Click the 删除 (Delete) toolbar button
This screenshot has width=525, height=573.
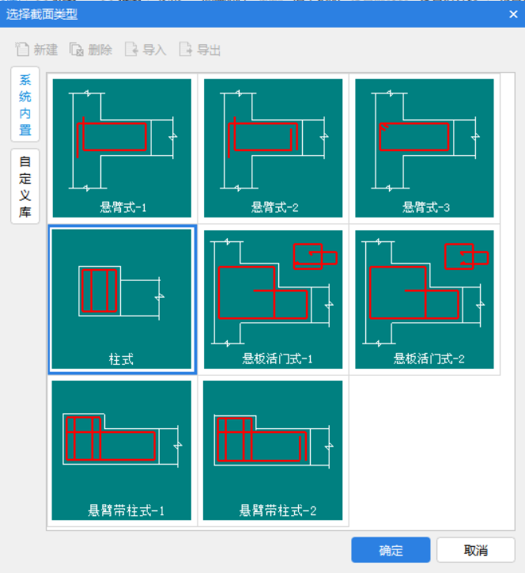(91, 49)
